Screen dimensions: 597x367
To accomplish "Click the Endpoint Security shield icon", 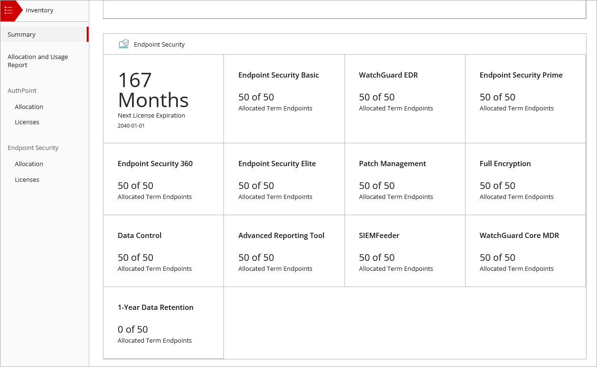I will click(x=124, y=43).
